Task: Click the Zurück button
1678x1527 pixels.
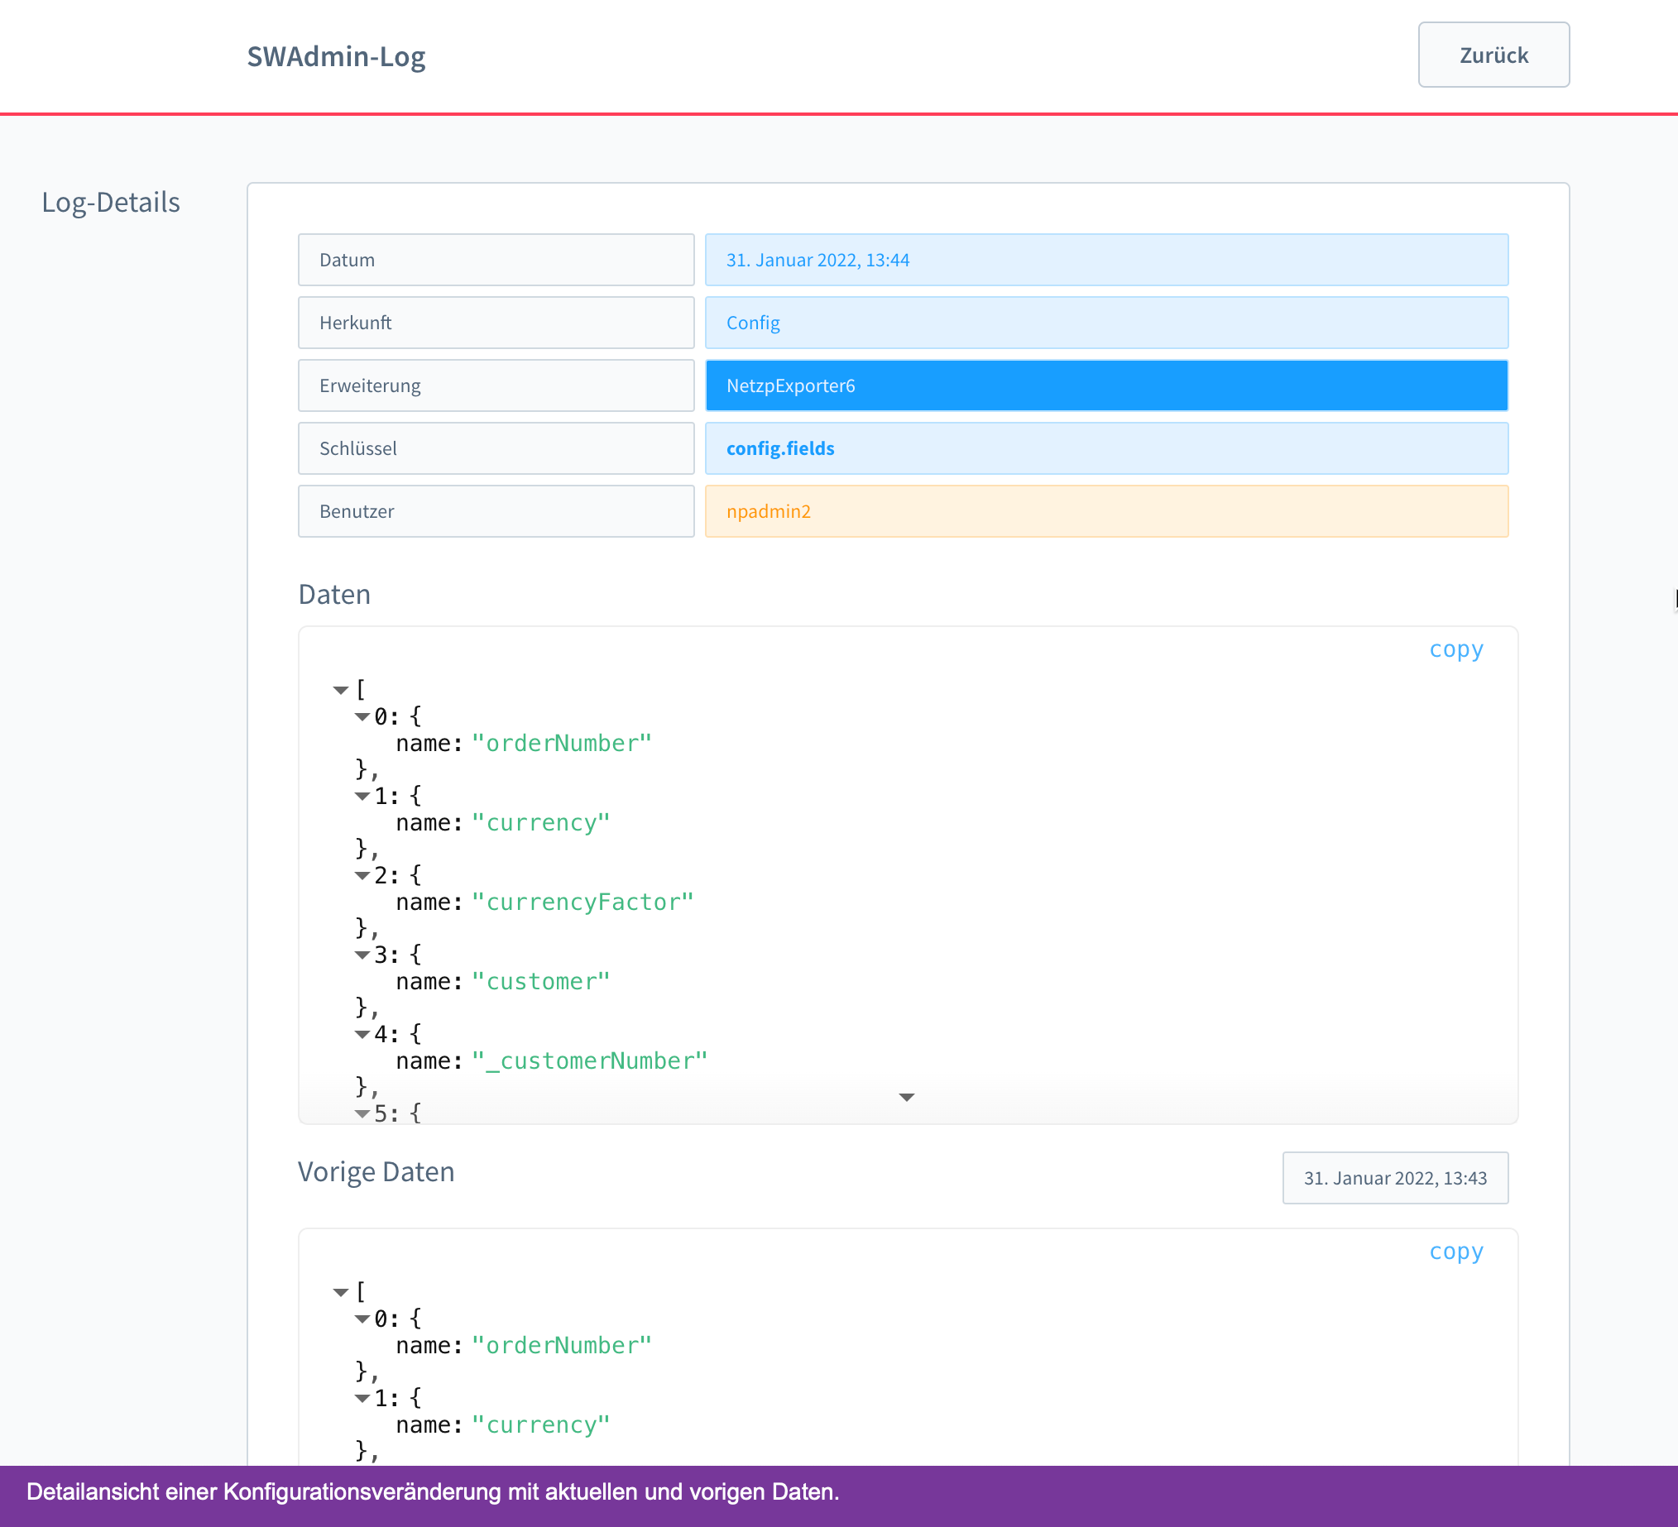Action: pyautogui.click(x=1493, y=55)
